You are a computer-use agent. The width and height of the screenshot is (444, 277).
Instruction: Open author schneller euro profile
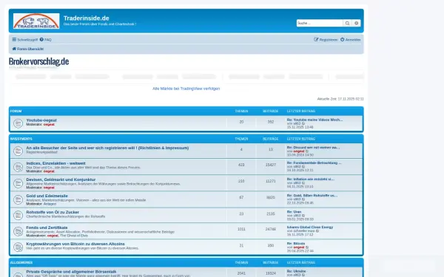click(304, 231)
